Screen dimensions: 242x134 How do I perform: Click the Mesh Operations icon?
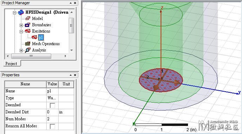[28, 44]
